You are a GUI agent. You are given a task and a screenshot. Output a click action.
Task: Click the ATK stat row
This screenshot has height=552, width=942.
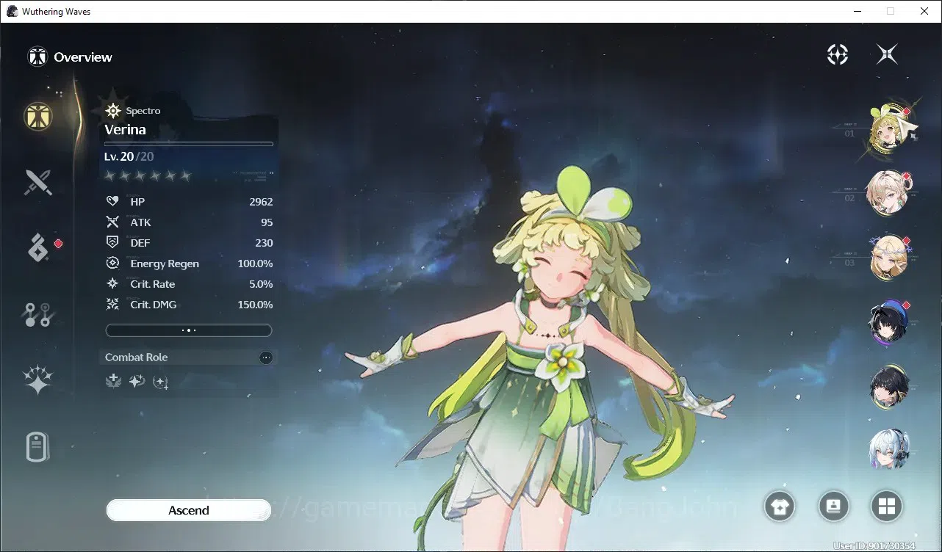(x=189, y=222)
